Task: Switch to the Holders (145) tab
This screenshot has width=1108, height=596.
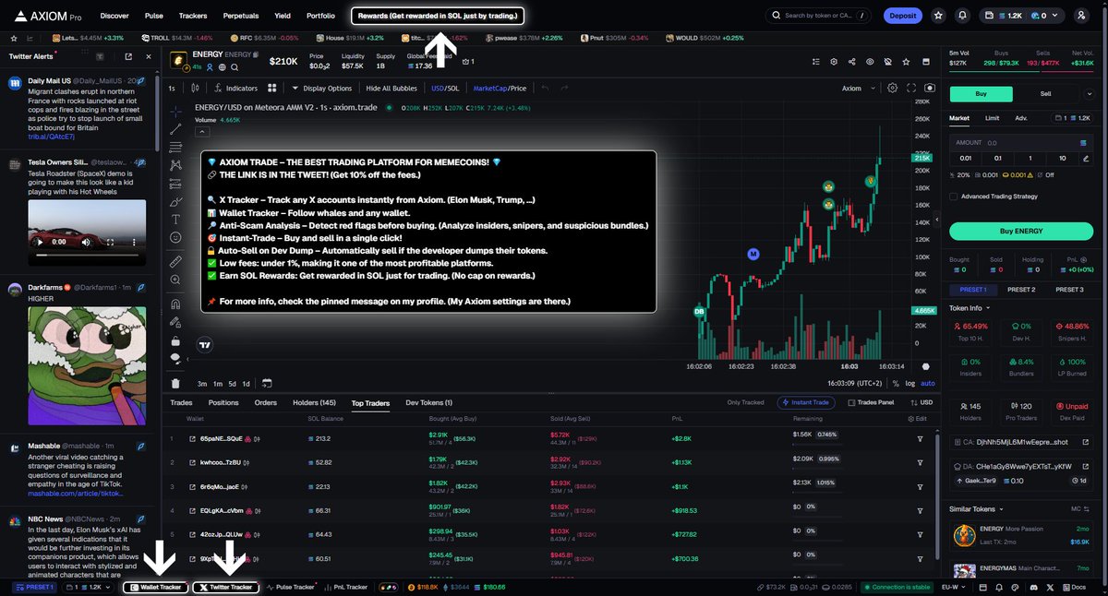Action: [x=314, y=402]
